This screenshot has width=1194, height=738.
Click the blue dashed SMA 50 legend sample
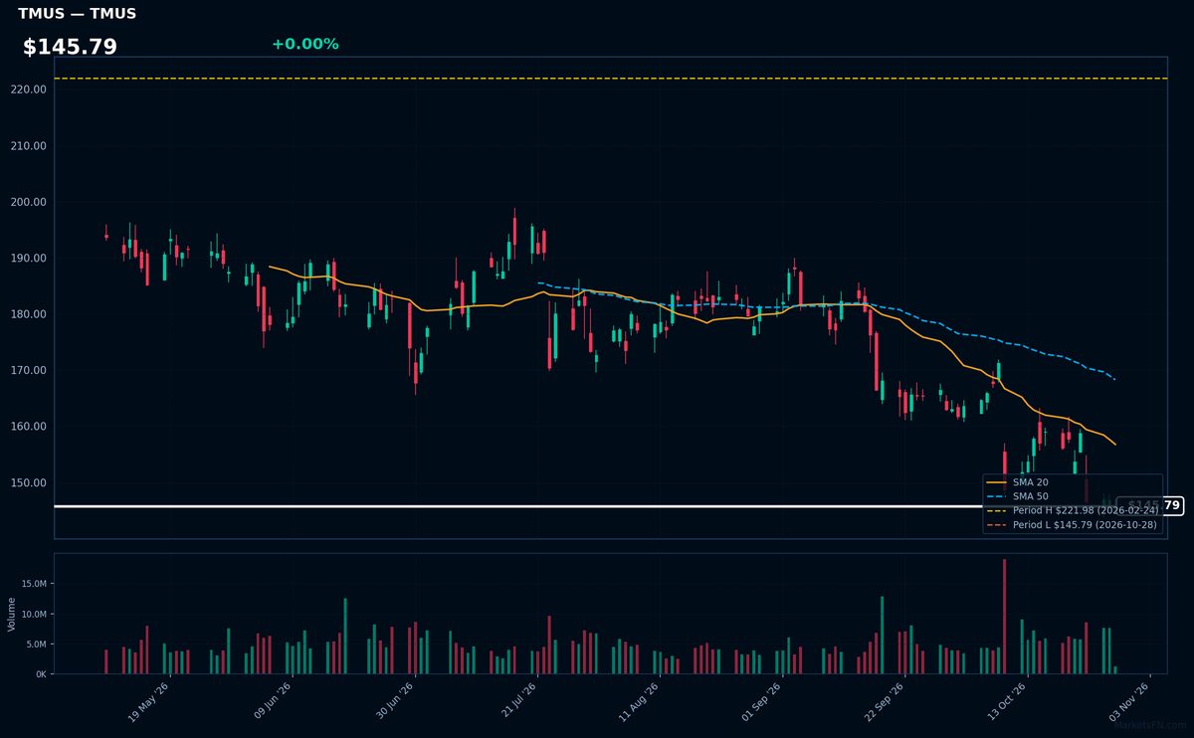click(997, 496)
